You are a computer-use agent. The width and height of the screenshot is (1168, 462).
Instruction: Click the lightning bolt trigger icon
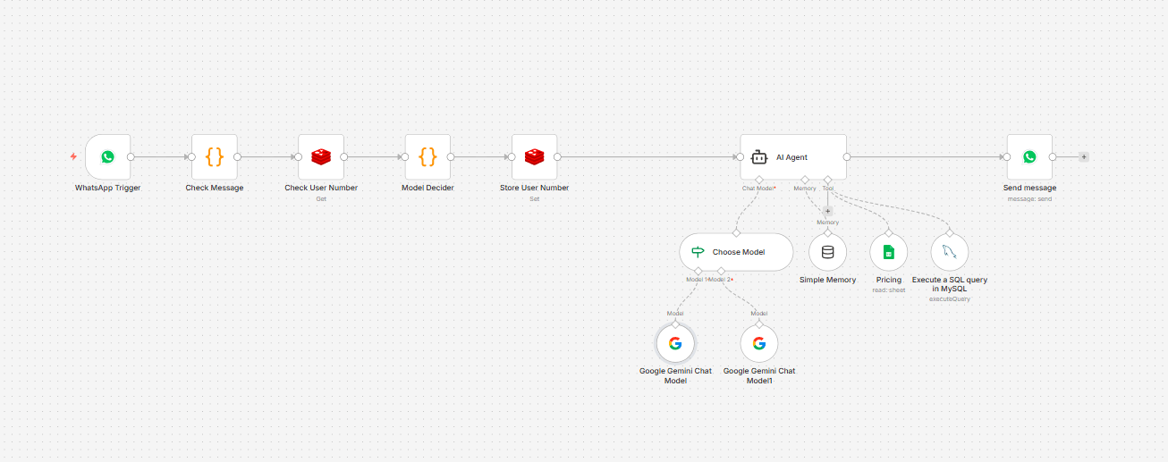pos(73,157)
